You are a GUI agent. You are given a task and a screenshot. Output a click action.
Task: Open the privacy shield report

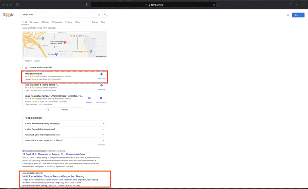coord(87,5)
